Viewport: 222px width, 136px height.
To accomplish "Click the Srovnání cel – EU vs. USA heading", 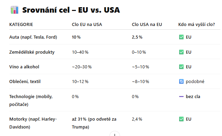I will (x=71, y=10).
